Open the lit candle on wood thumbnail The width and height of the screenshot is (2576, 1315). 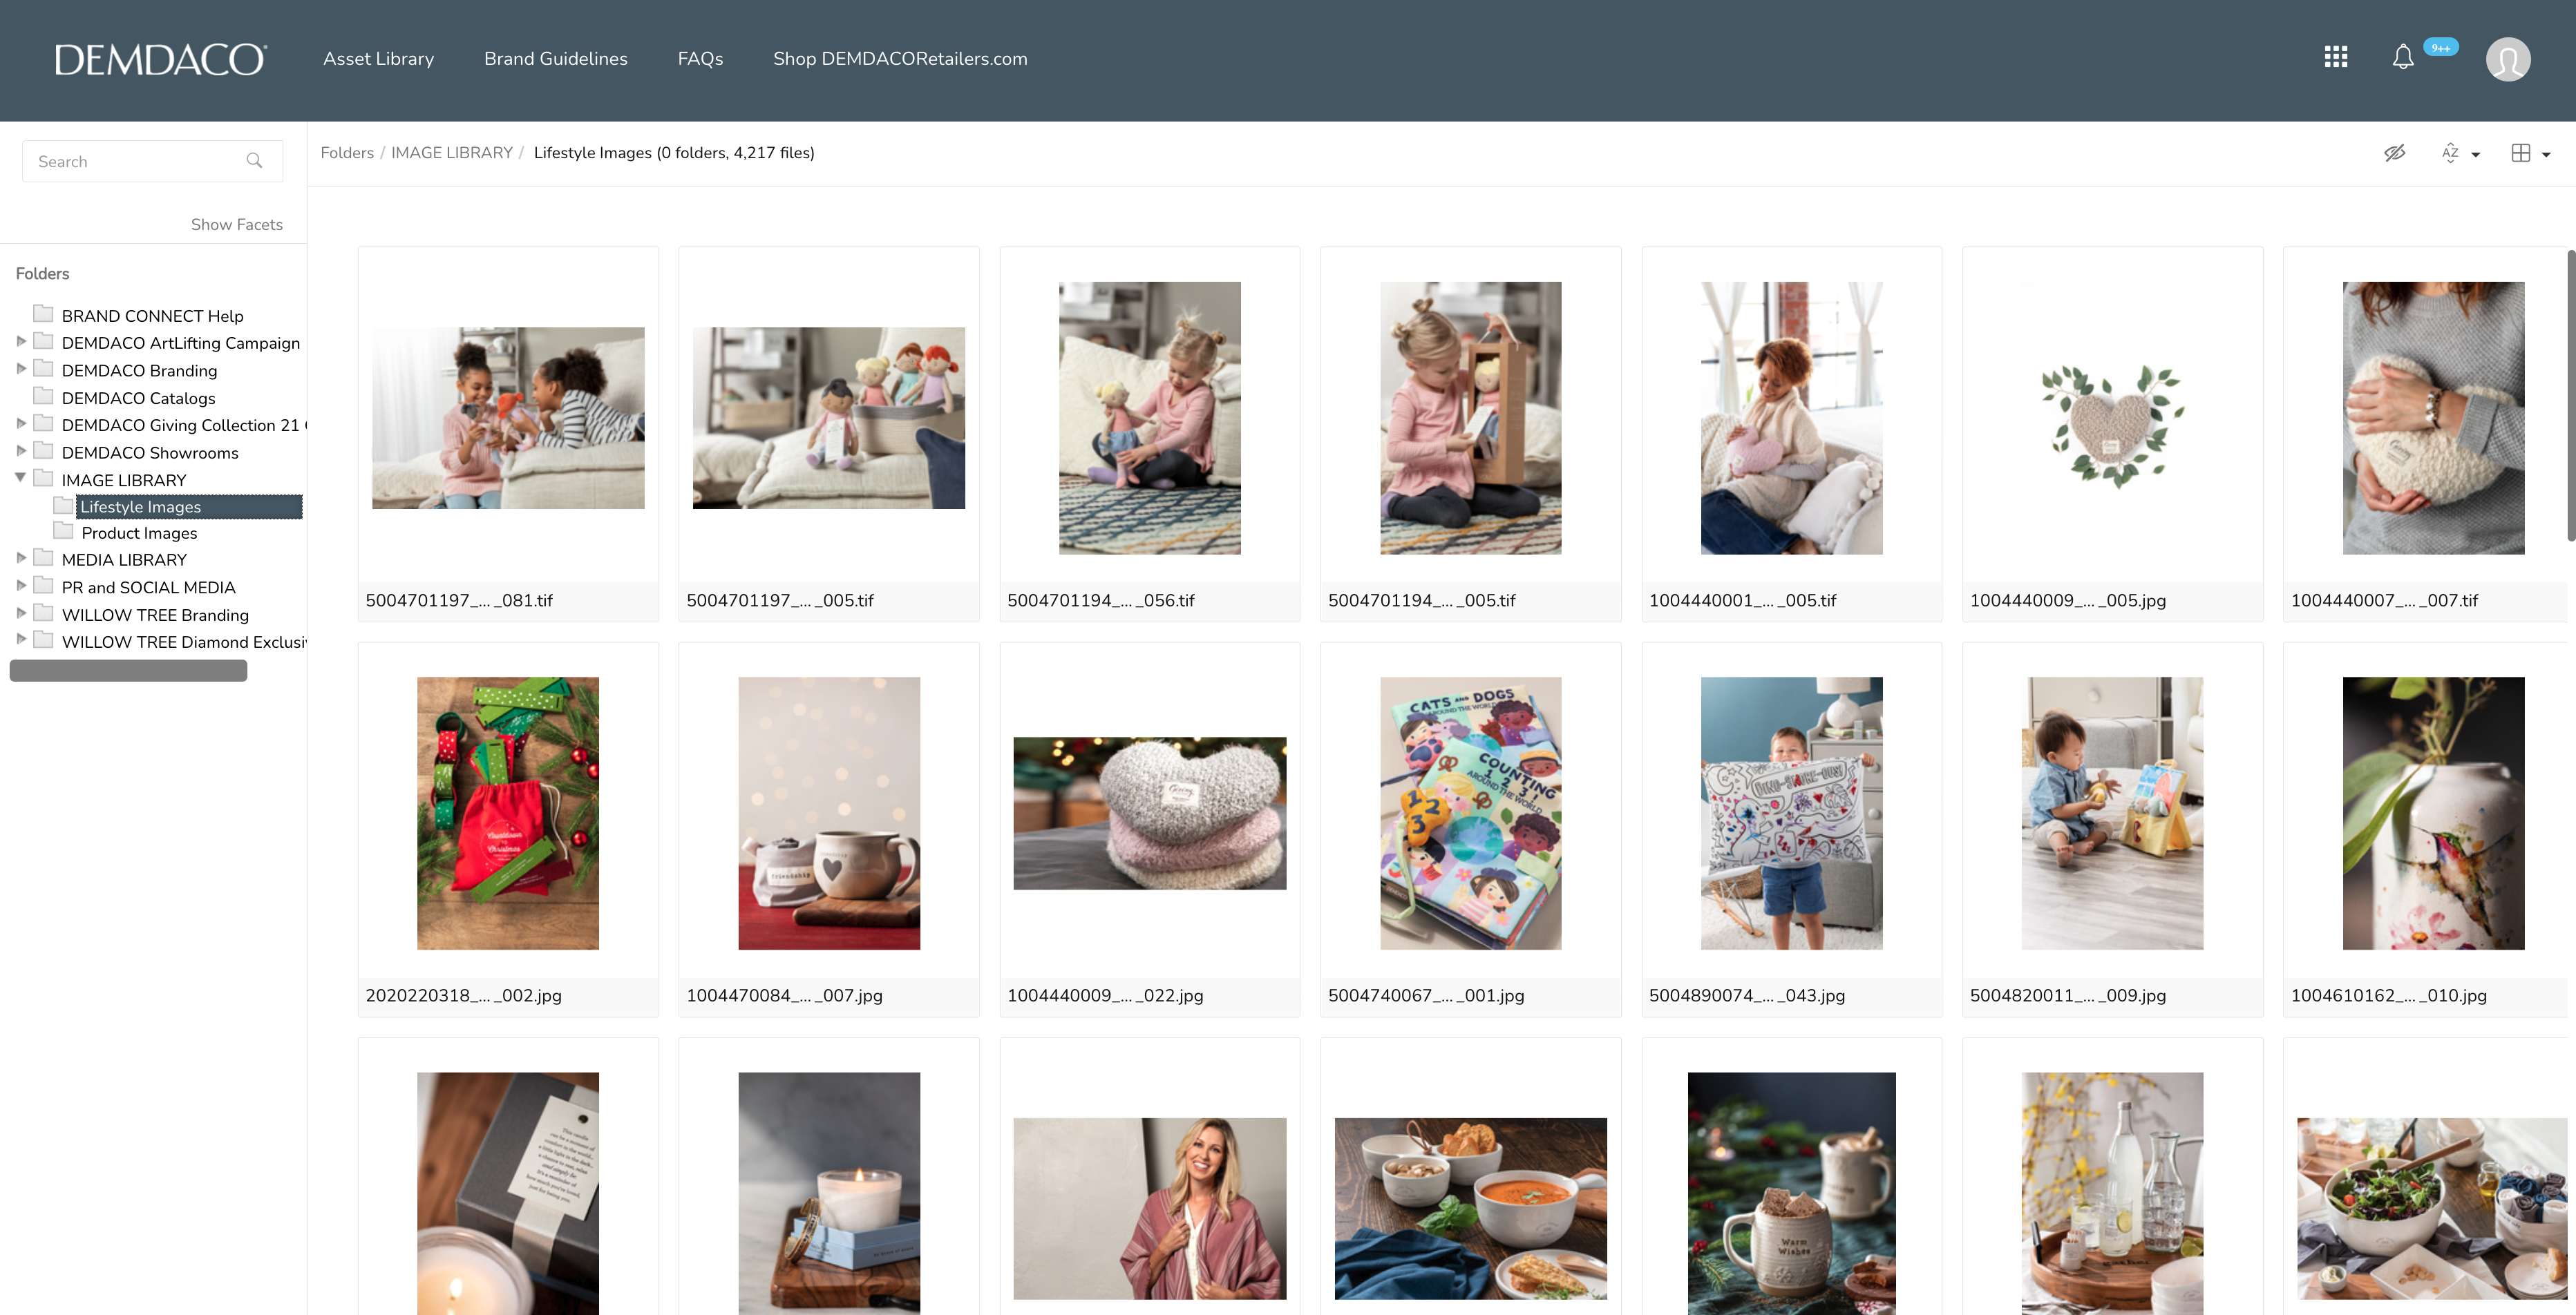point(829,1193)
